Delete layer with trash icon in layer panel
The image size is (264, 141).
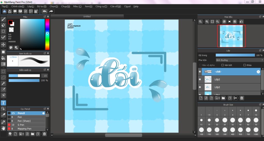[x=242, y=98]
